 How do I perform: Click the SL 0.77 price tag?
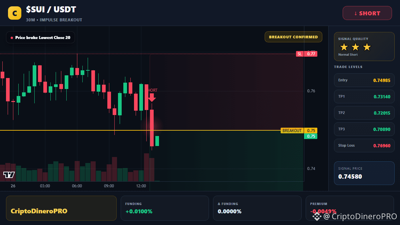pos(307,54)
